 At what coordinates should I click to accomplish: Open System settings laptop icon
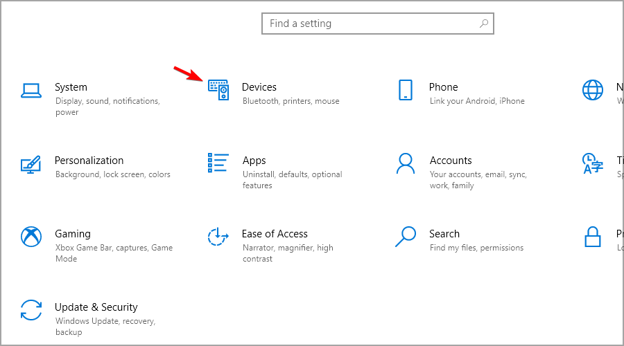[x=31, y=91]
